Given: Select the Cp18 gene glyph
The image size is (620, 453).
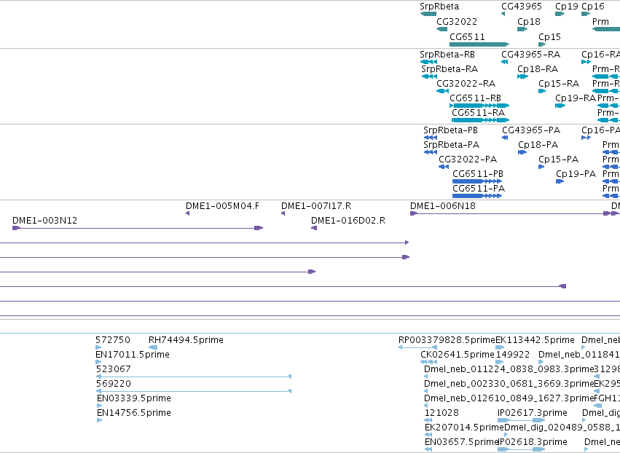Looking at the screenshot, I should 522,29.
